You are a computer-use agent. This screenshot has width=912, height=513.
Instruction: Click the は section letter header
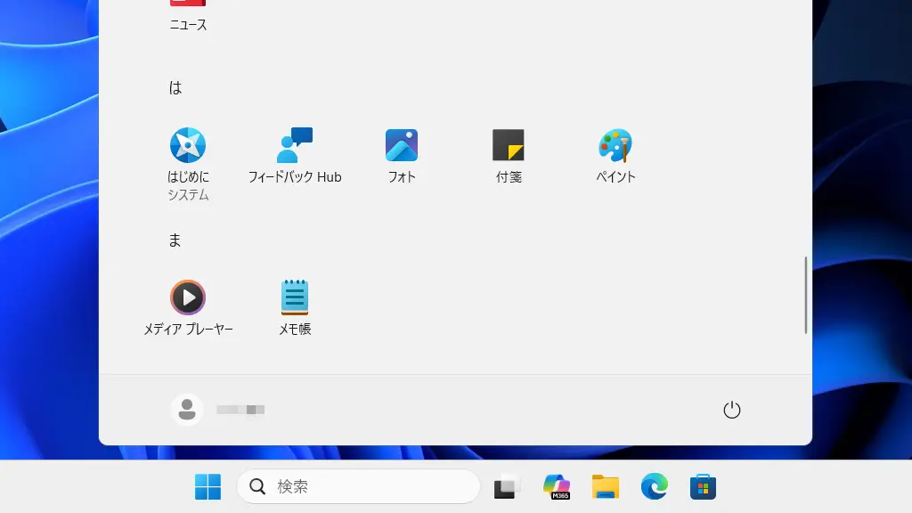click(x=175, y=88)
